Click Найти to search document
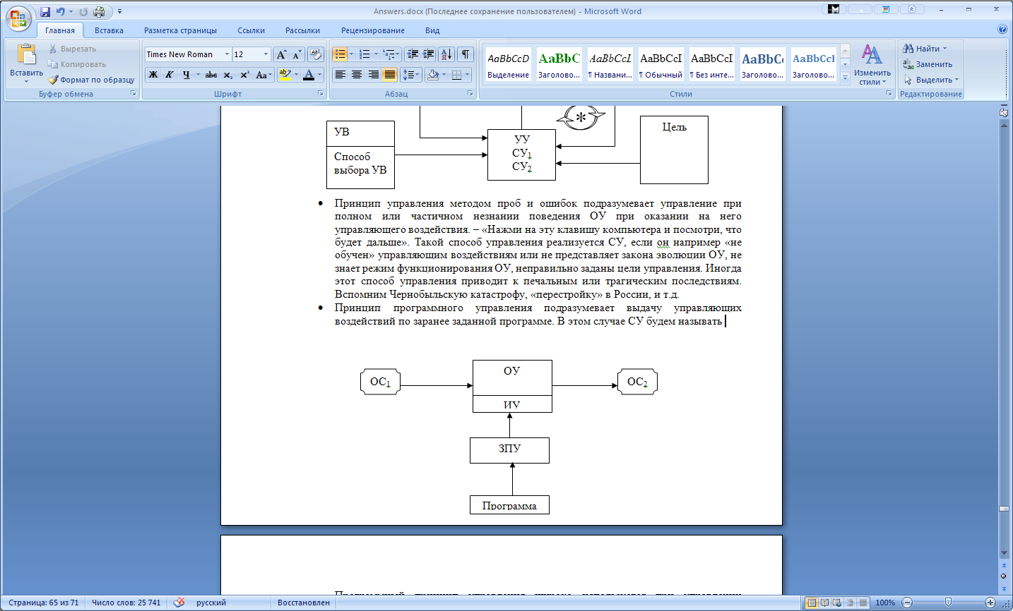 (925, 49)
